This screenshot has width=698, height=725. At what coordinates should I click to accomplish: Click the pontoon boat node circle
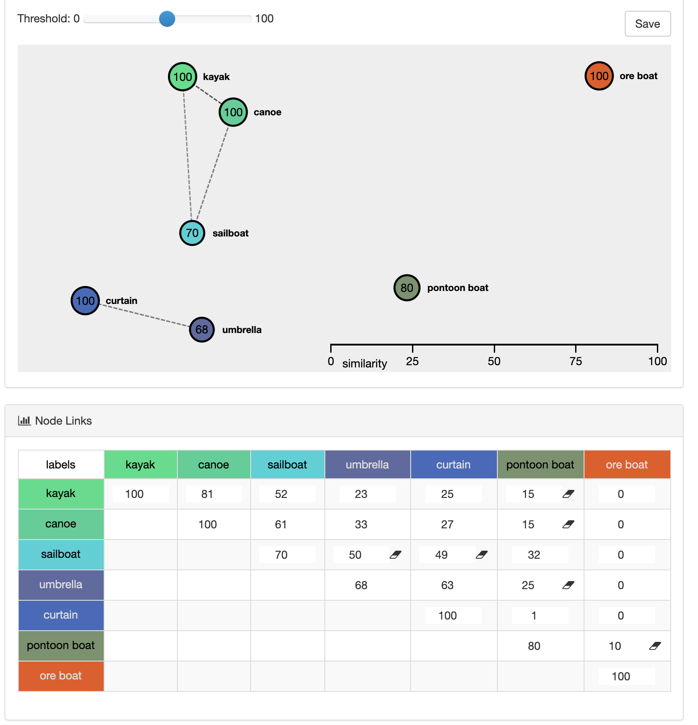pyautogui.click(x=407, y=288)
